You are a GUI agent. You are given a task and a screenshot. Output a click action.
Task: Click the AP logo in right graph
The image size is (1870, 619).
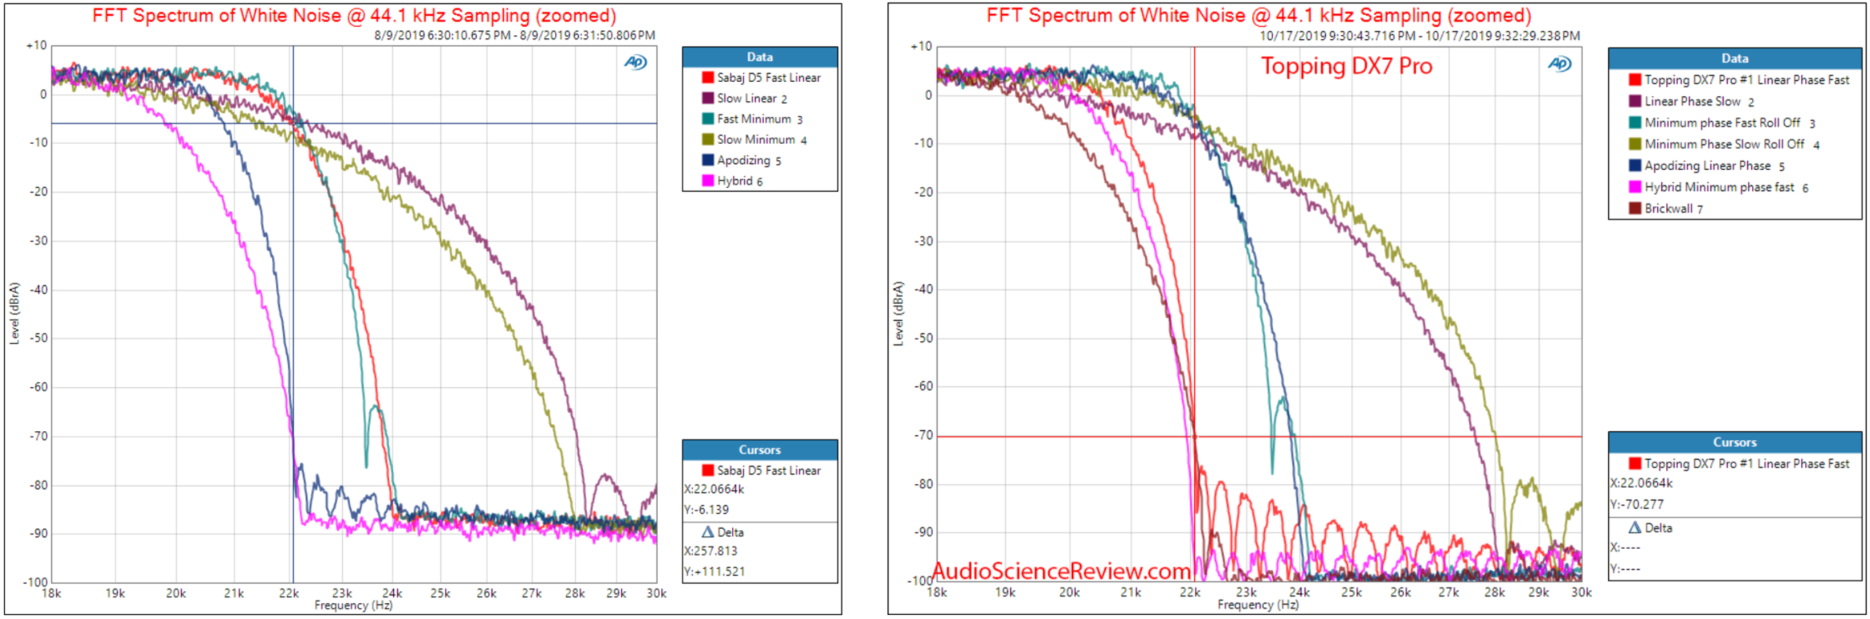pos(1559,64)
